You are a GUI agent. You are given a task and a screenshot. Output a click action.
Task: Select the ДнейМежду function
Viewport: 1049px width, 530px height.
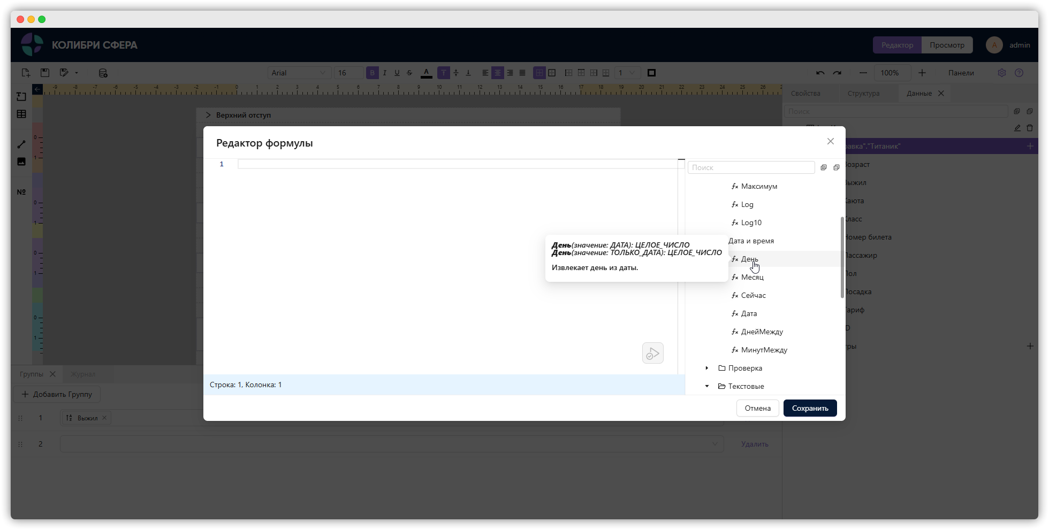pos(762,332)
